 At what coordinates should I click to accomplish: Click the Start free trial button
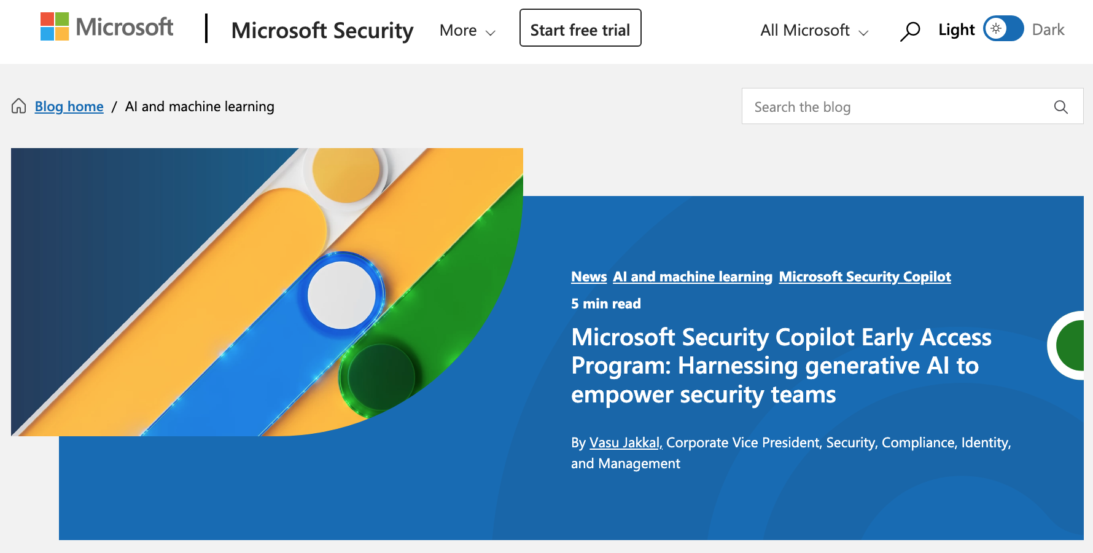(x=580, y=28)
